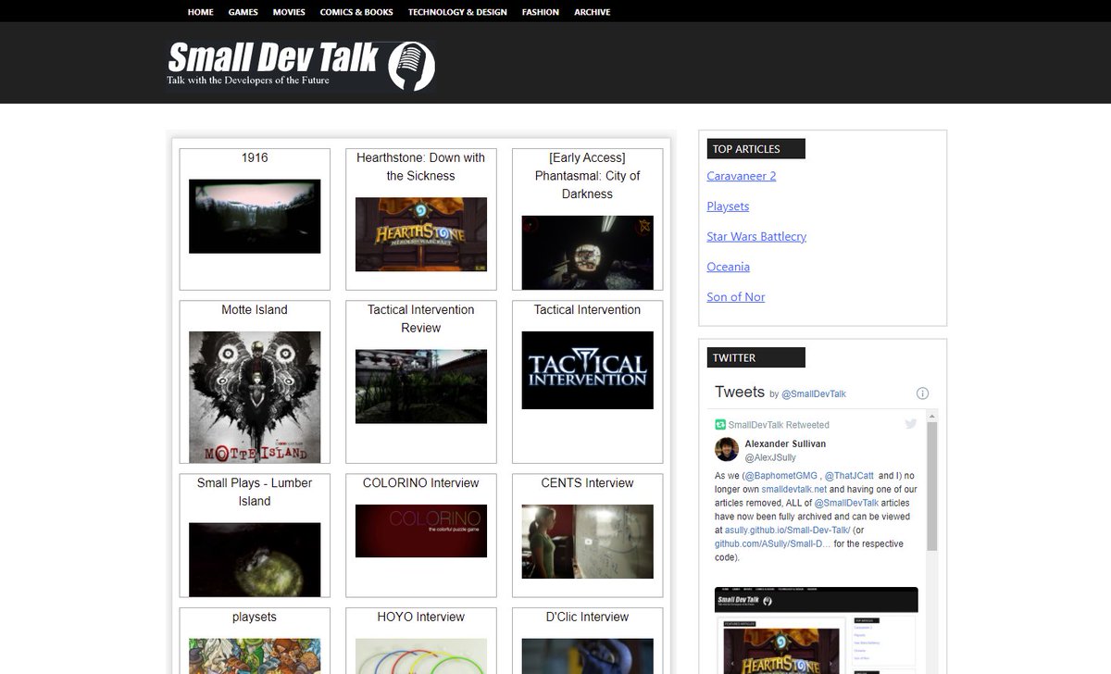Screen dimensions: 1111x674
Task: Click the Motte Island title text
Action: (x=255, y=309)
